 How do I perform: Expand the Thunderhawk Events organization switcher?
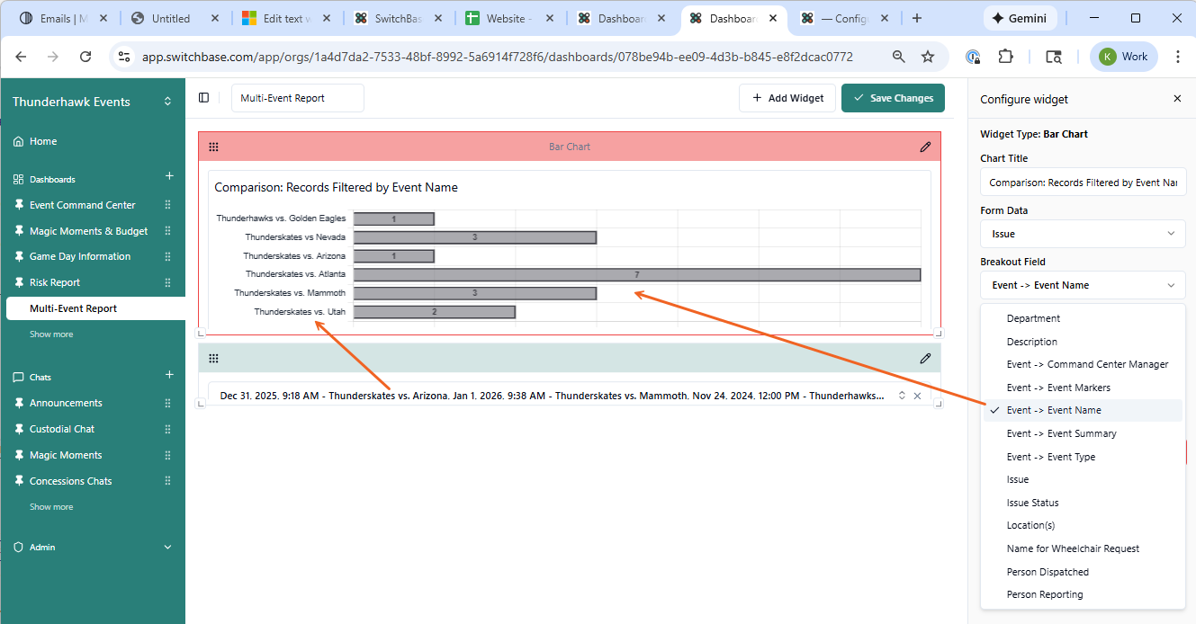coord(167,102)
